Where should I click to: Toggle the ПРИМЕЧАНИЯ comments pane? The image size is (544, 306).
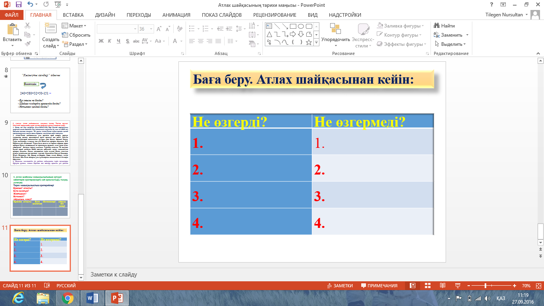(379, 286)
